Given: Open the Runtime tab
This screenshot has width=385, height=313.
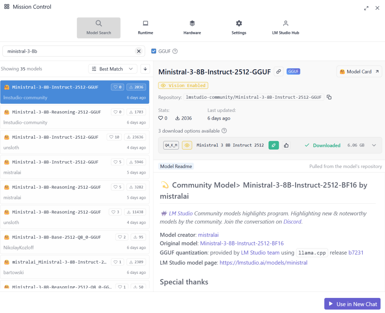Looking at the screenshot, I should tap(146, 27).
